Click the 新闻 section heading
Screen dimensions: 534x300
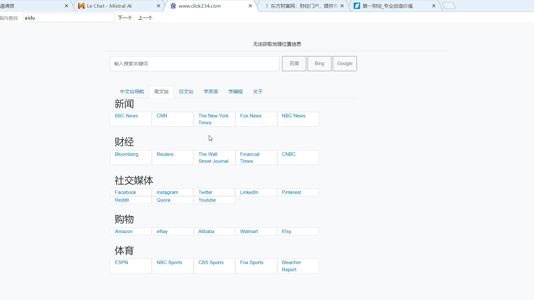(x=124, y=104)
